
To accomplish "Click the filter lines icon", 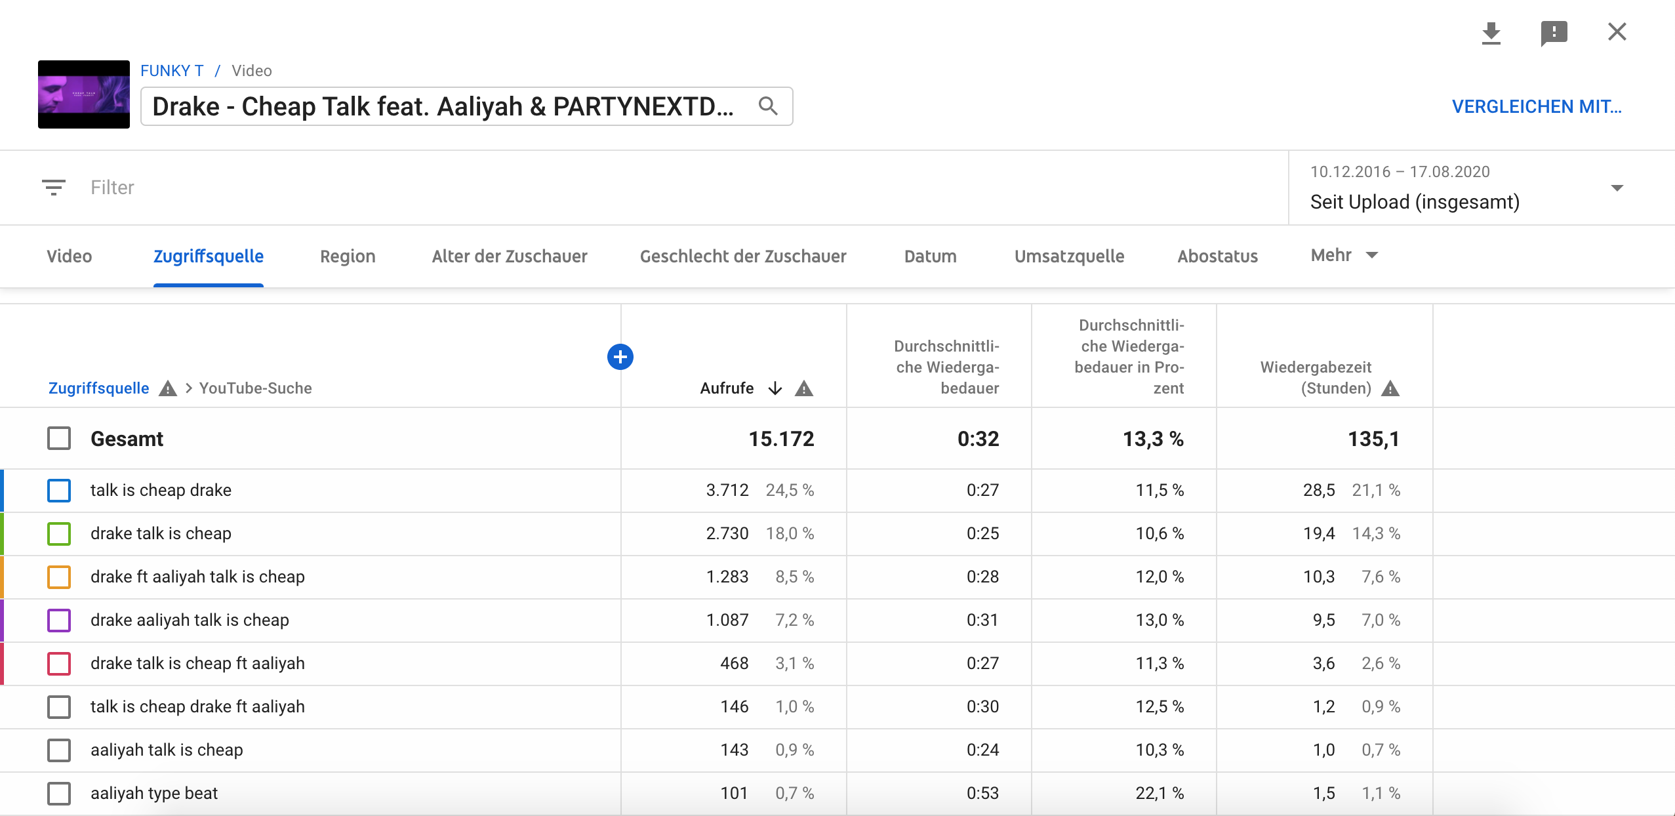I will click(54, 188).
